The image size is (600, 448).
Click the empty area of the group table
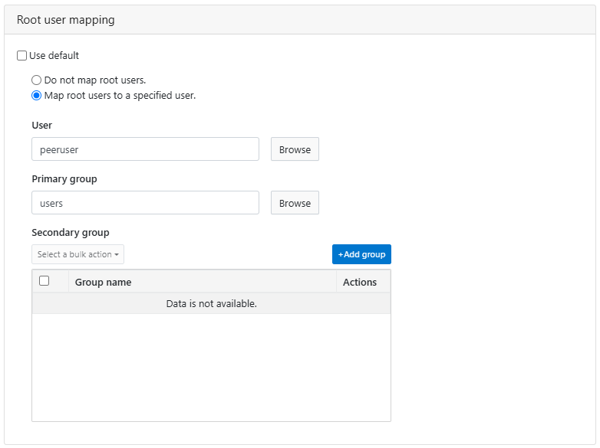(x=211, y=368)
